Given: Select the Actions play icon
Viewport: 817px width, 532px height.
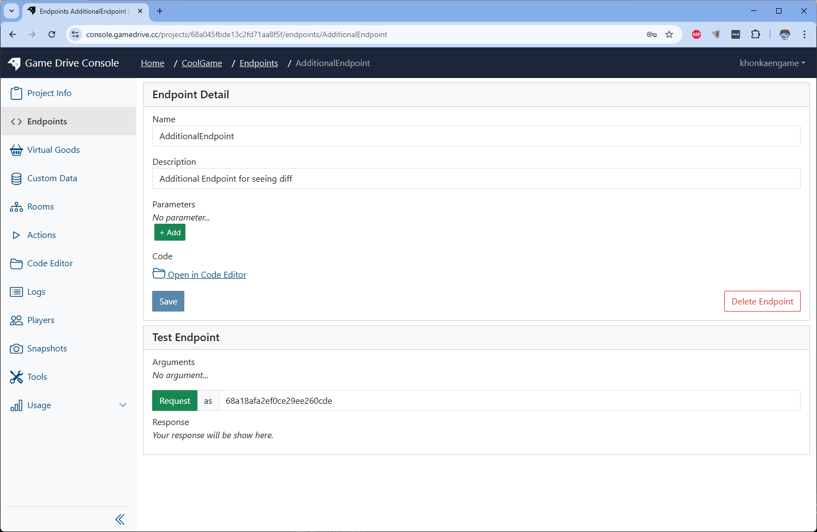Looking at the screenshot, I should 16,235.
